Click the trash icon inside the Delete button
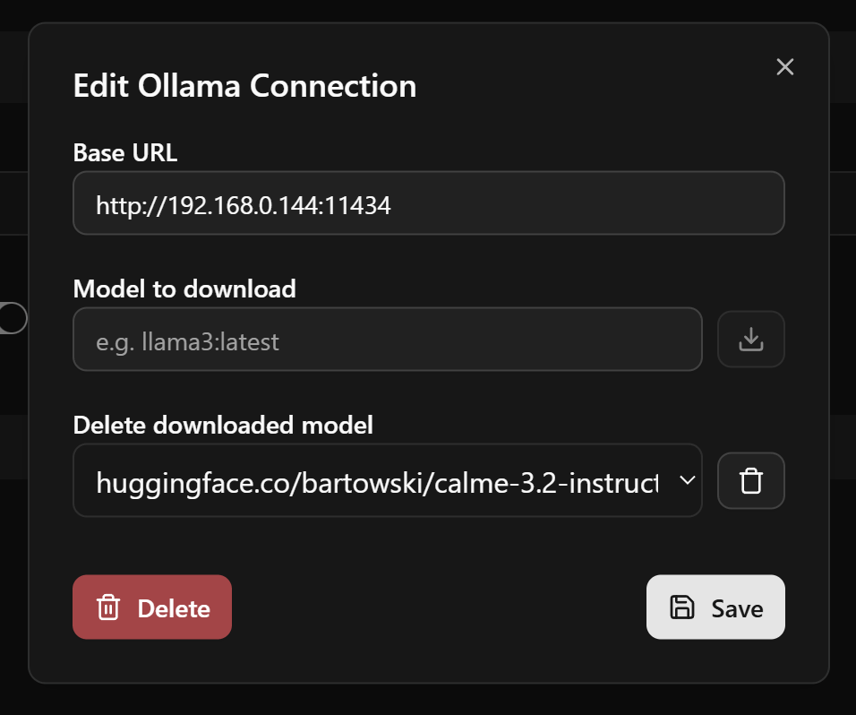856x715 pixels. [x=109, y=607]
